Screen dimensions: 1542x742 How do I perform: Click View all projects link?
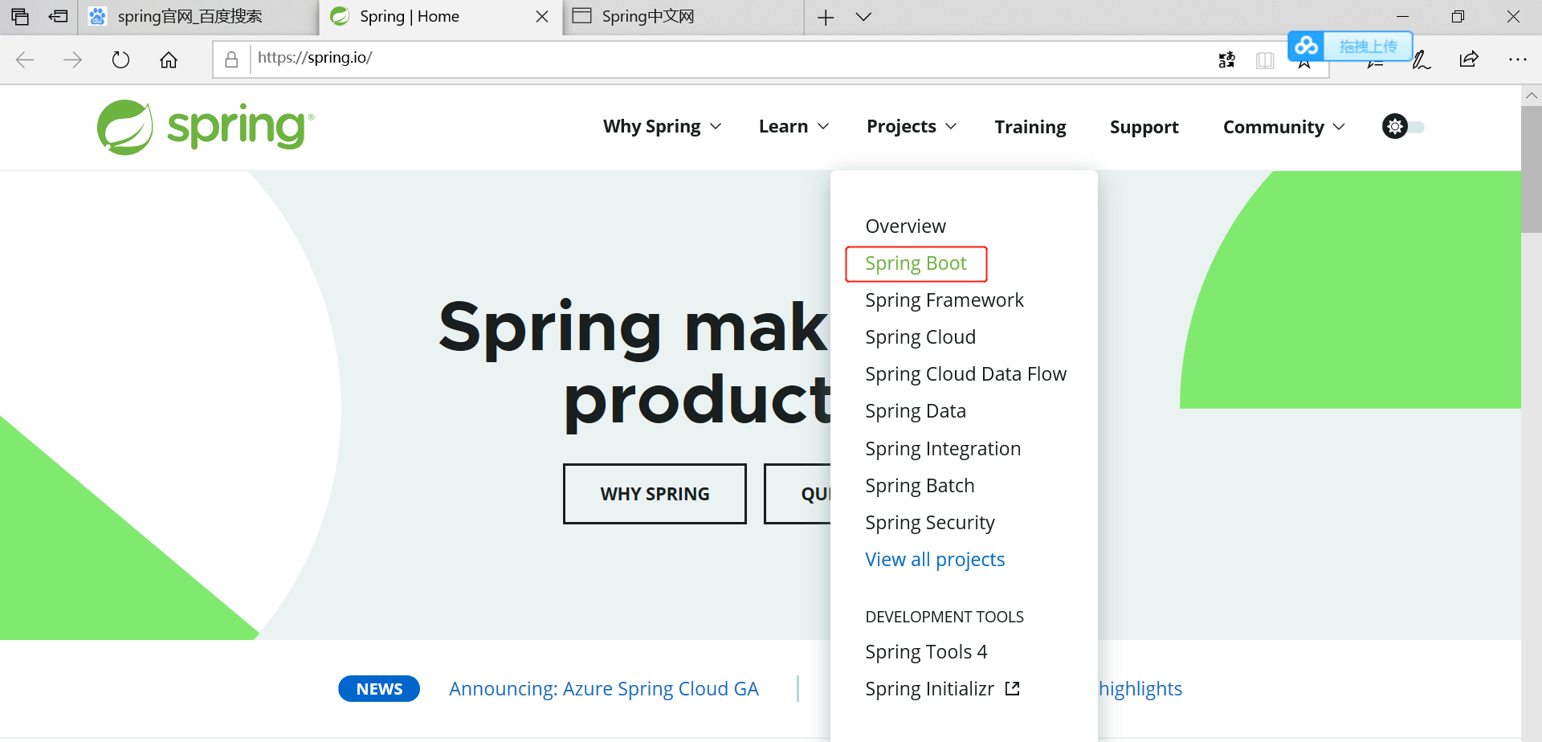[935, 560]
